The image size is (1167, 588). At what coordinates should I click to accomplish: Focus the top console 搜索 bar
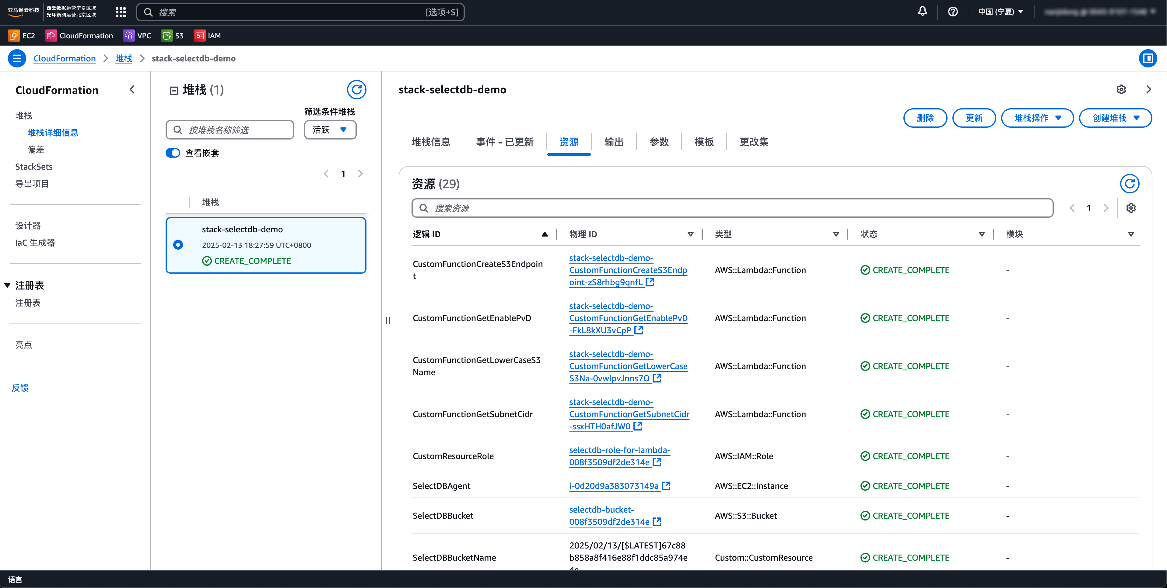coord(300,12)
